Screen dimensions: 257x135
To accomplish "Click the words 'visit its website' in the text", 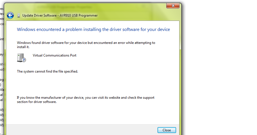I will tap(109, 98).
